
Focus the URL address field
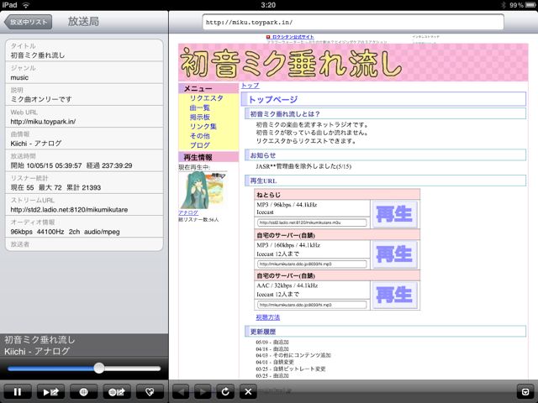point(353,23)
